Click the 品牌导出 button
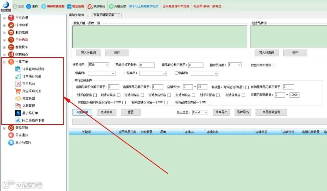 click(243, 112)
